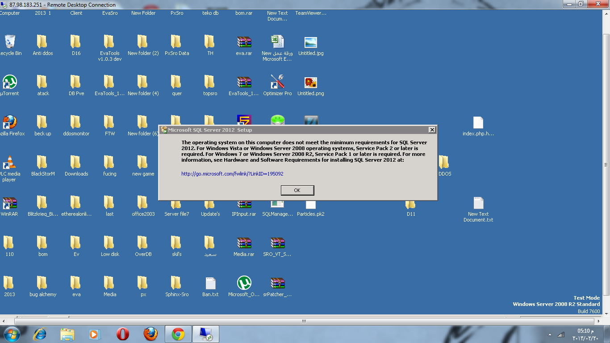610x343 pixels.
Task: Select the Sphinx-Sro folder
Action: pyautogui.click(x=177, y=287)
